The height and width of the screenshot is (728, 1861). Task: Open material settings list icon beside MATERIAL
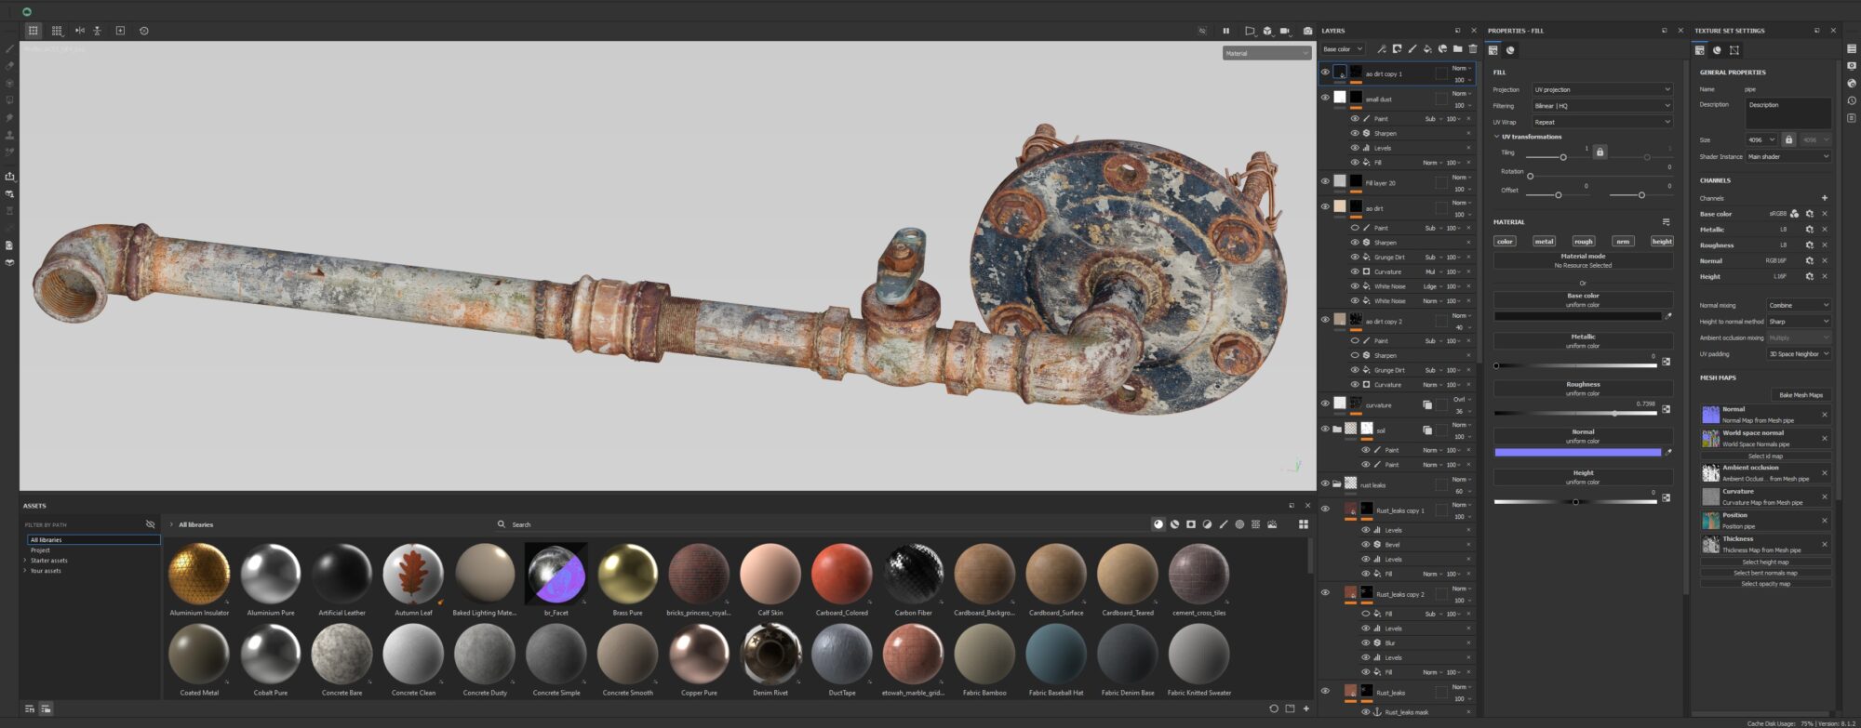(x=1666, y=222)
